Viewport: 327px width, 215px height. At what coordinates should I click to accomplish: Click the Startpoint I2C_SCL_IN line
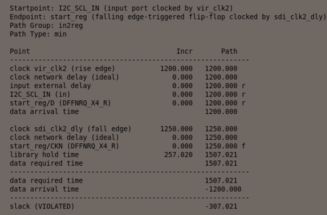121,8
